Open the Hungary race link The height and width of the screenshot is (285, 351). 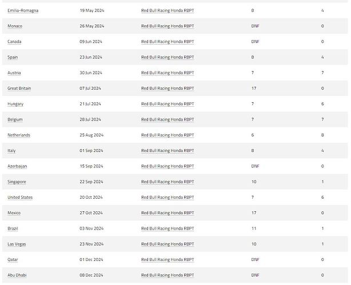click(x=15, y=104)
